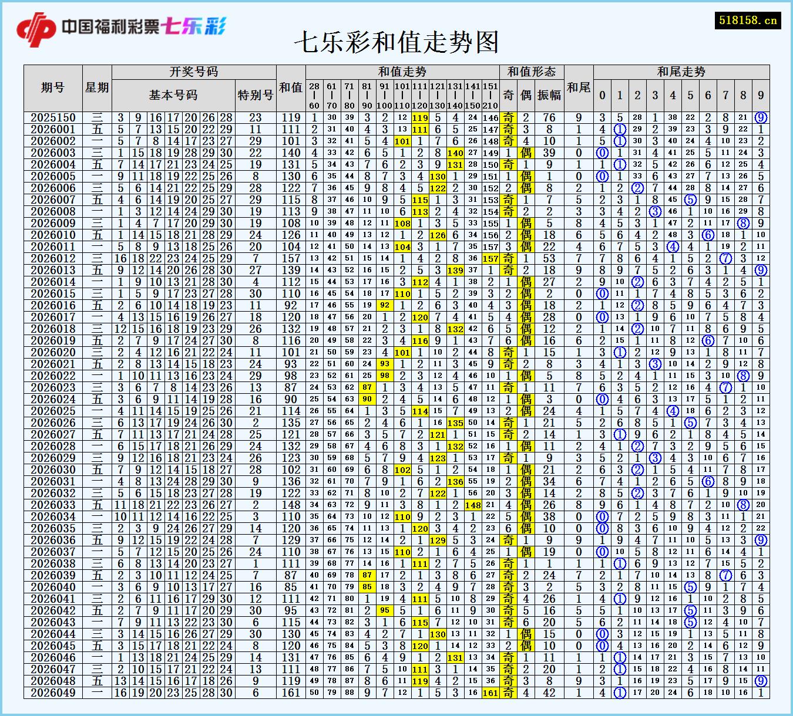Click period number 2026023

point(53,388)
